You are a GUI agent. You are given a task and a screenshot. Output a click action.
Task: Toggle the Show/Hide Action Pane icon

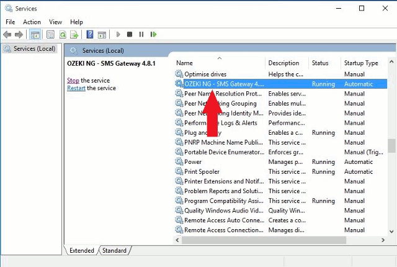click(102, 34)
